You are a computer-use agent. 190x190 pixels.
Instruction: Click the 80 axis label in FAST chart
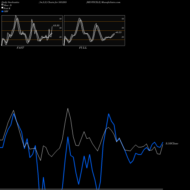60,19
